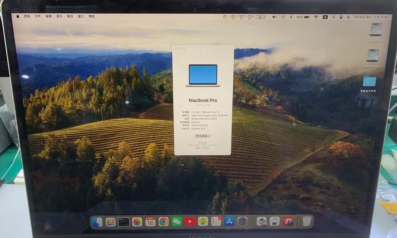The height and width of the screenshot is (238, 397).
Task: Click the macOS version "Sonoma 14.0"
Action: [x=198, y=129]
